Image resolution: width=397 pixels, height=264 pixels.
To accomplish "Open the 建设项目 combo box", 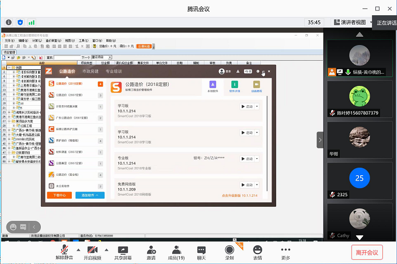I will click(101, 57).
